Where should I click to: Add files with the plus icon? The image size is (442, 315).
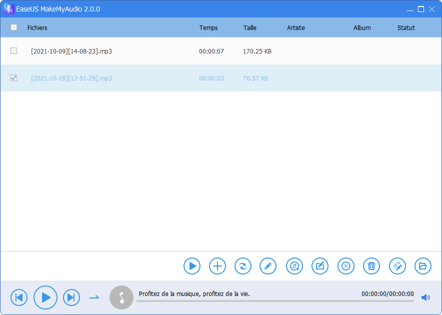tap(217, 266)
